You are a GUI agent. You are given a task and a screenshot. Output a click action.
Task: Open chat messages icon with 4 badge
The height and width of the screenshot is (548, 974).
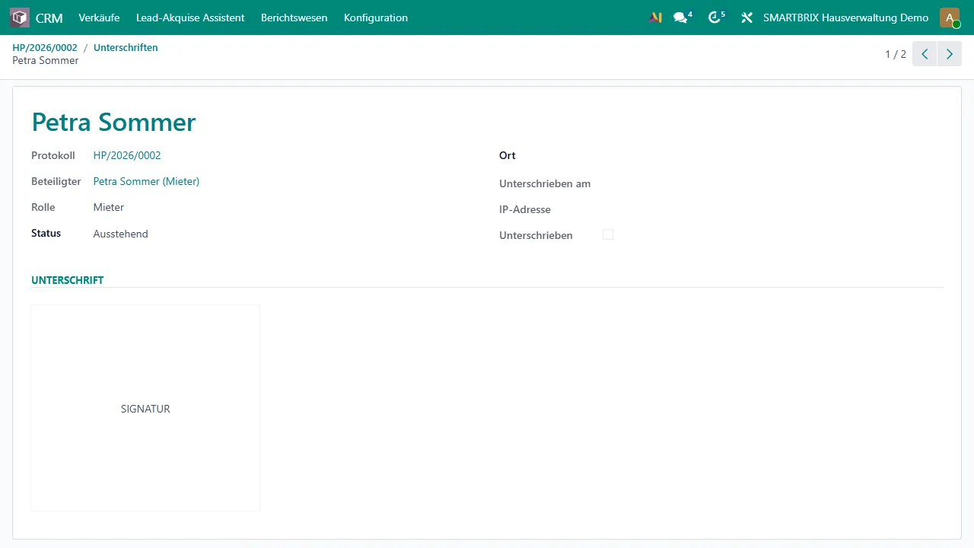point(683,18)
